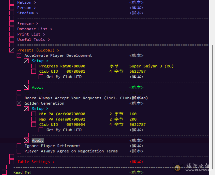The image size is (215, 175).
Task: Uncheck the Golden Generation script checkbox
Action: coord(19,103)
